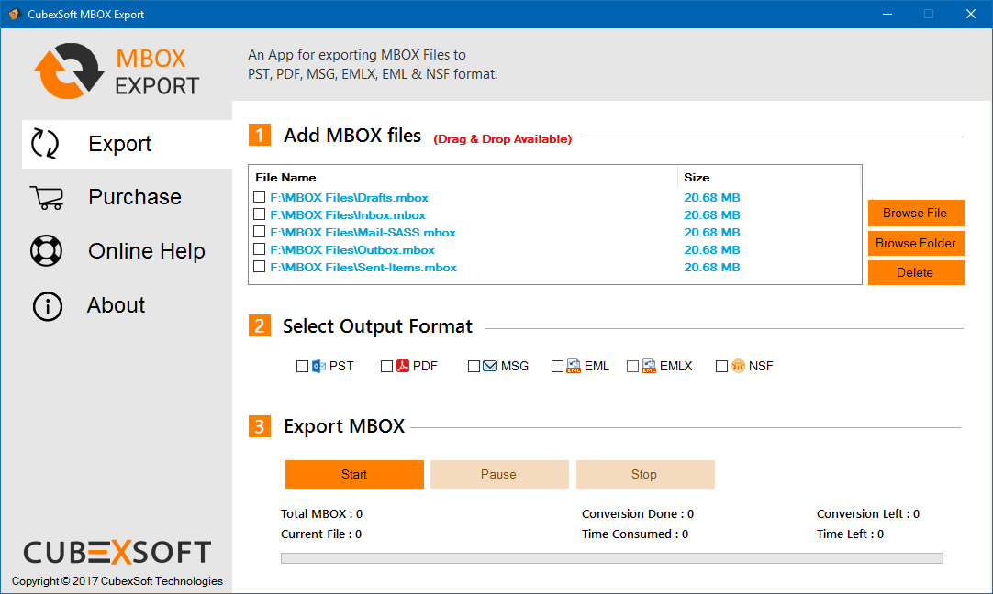This screenshot has height=594, width=993.
Task: Click the EMLX format icon
Action: (x=649, y=366)
